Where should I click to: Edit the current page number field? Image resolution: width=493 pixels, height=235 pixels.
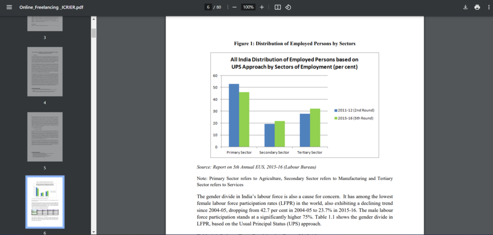click(208, 7)
